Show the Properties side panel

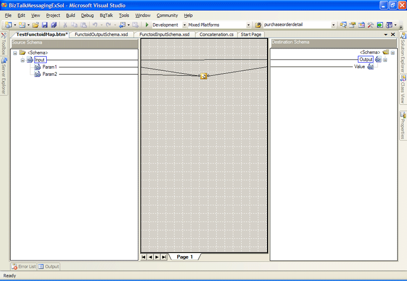pos(403,125)
